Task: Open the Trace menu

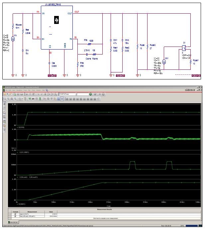Action: click(x=25, y=90)
